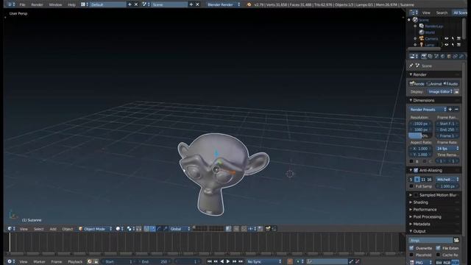
Task: Open the Mitchell filter dropdown
Action: click(447, 180)
